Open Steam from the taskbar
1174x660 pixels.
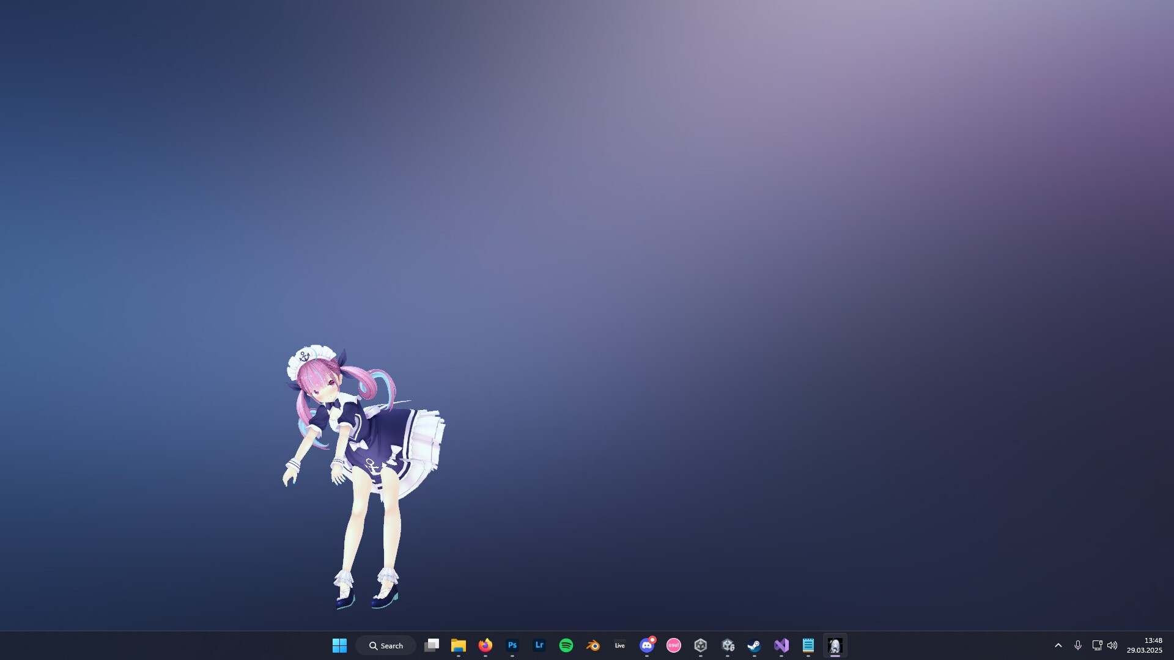pyautogui.click(x=755, y=645)
